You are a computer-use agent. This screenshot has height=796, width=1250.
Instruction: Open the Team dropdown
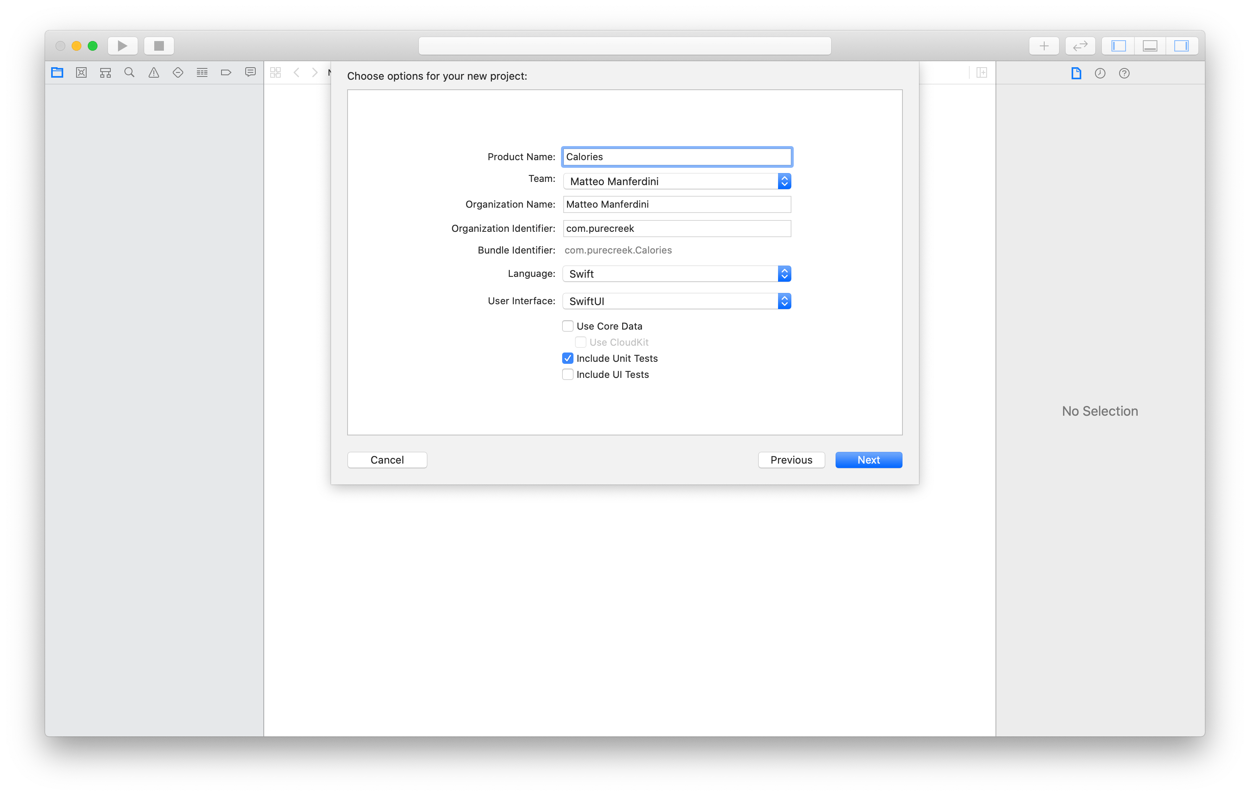[x=784, y=181]
